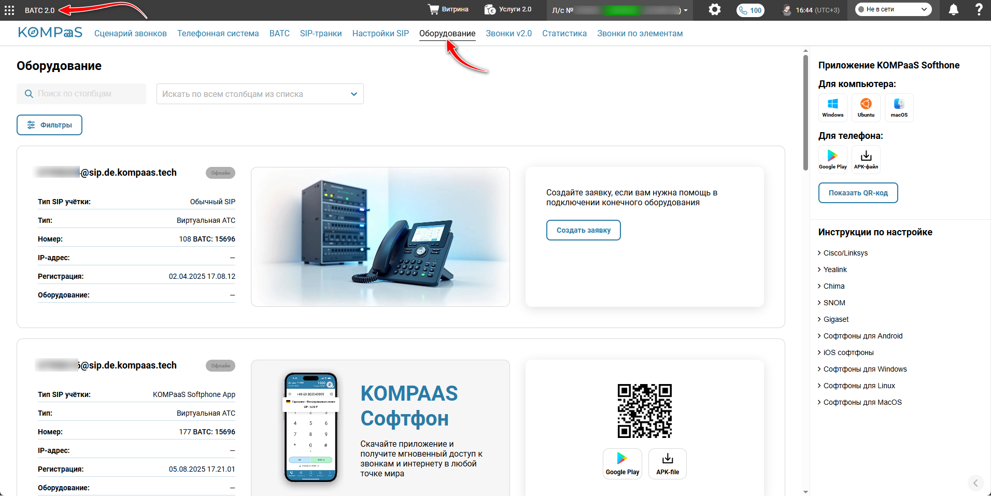Open help question mark icon
991x496 pixels.
point(979,9)
